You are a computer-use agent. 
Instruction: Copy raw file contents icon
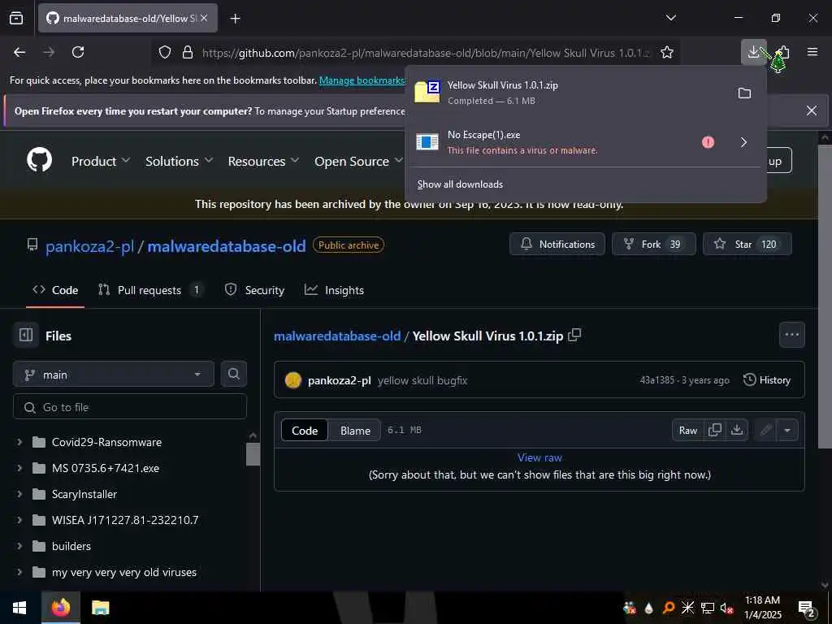point(715,431)
